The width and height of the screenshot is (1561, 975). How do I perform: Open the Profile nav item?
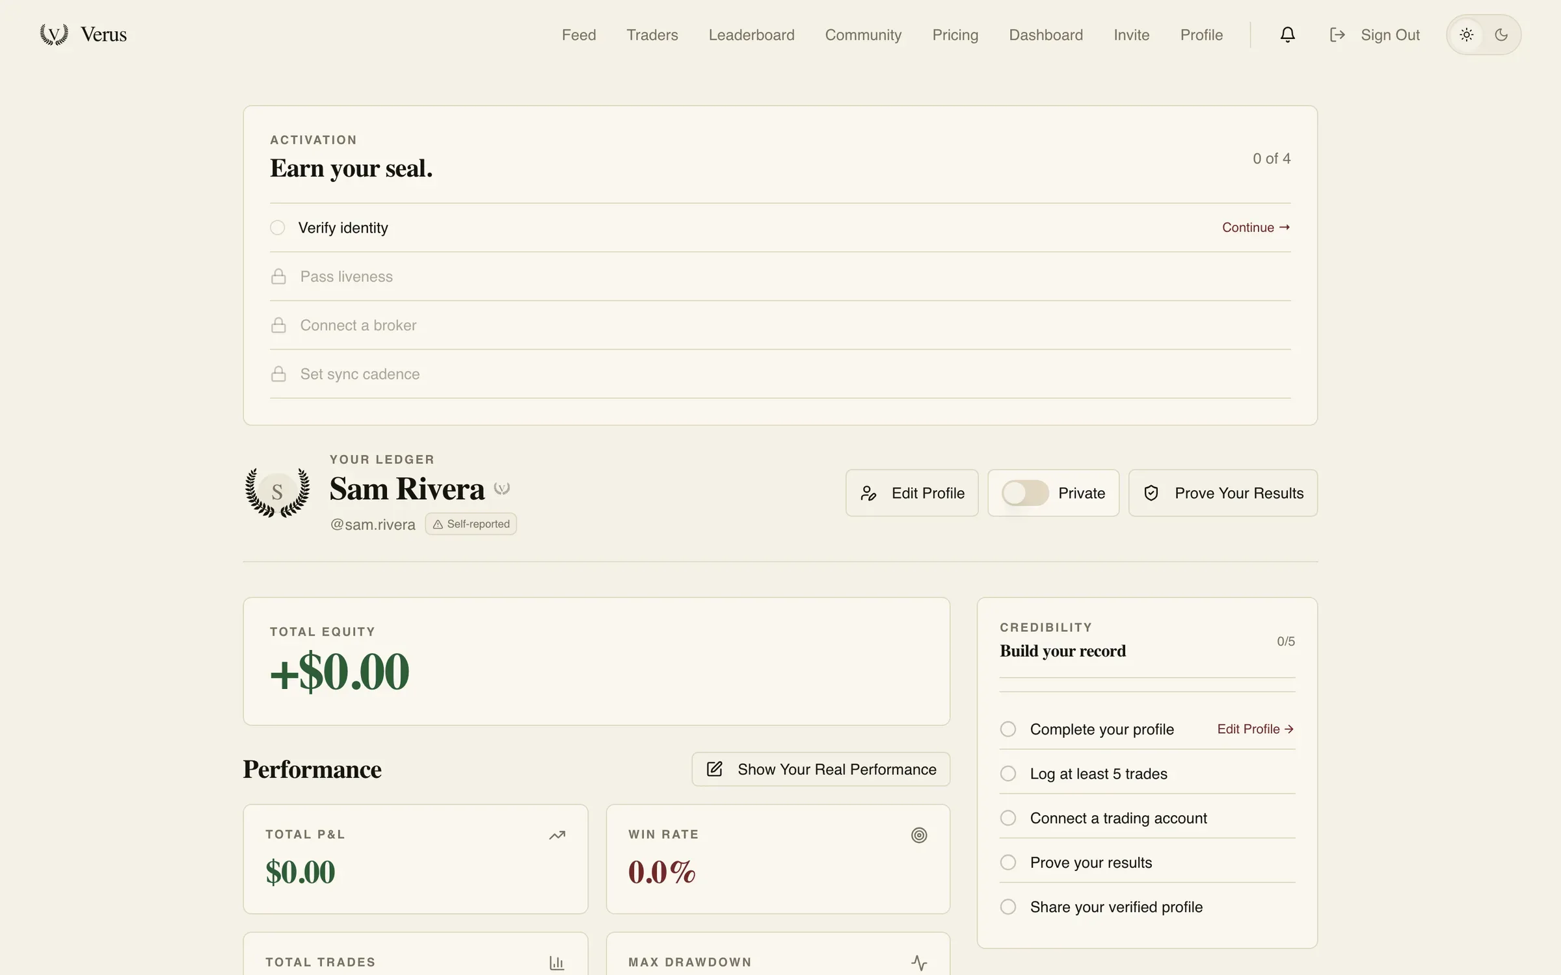pos(1201,34)
